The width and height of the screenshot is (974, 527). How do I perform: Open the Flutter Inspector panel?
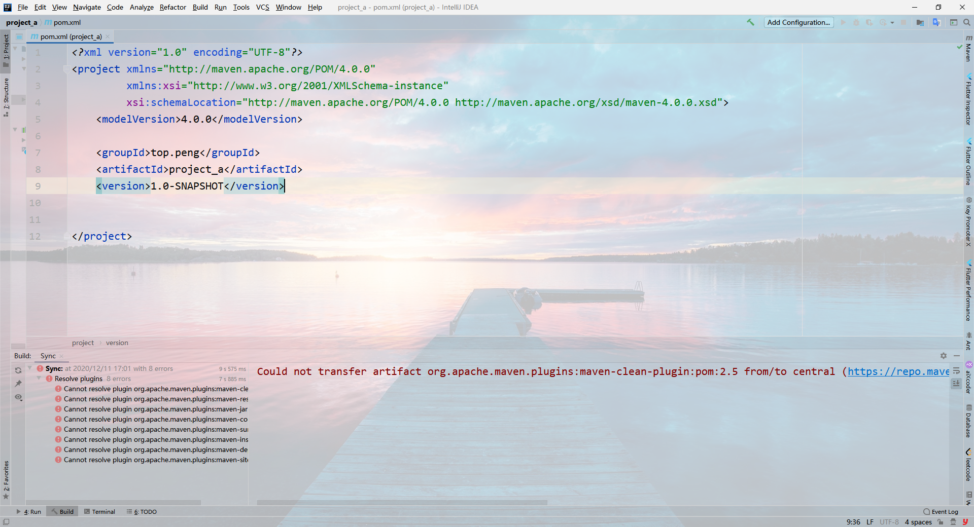[x=969, y=101]
